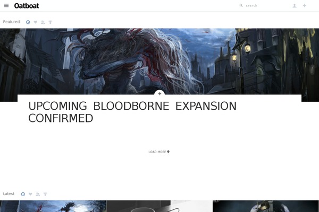
Task: Sort Latest by trophy icon
Action: pyautogui.click(x=45, y=194)
